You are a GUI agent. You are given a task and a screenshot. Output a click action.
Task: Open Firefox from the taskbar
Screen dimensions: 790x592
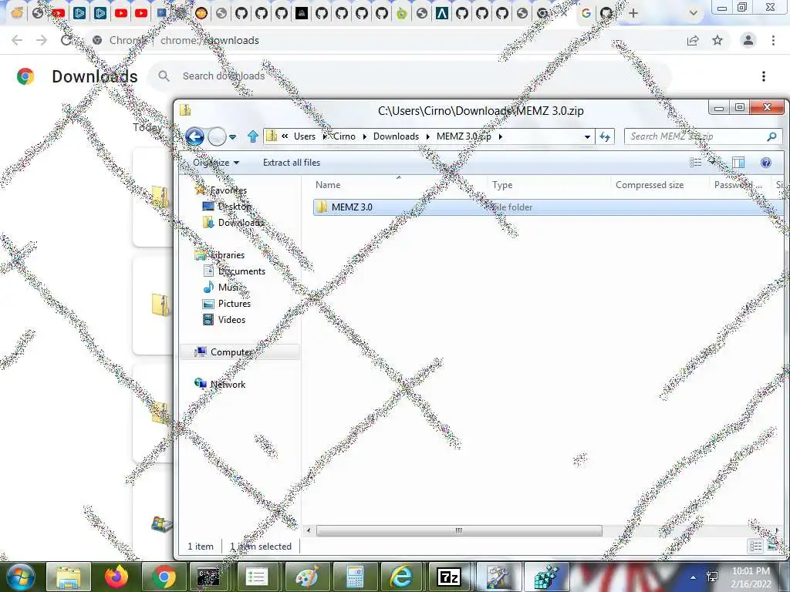pos(116,577)
